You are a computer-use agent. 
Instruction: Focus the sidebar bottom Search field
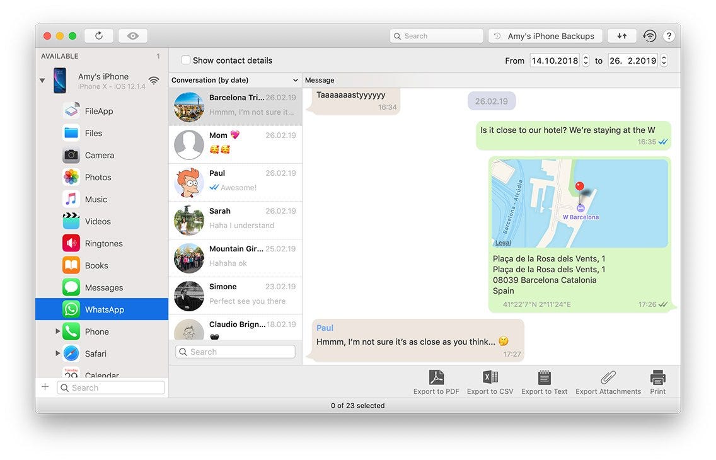click(x=110, y=388)
